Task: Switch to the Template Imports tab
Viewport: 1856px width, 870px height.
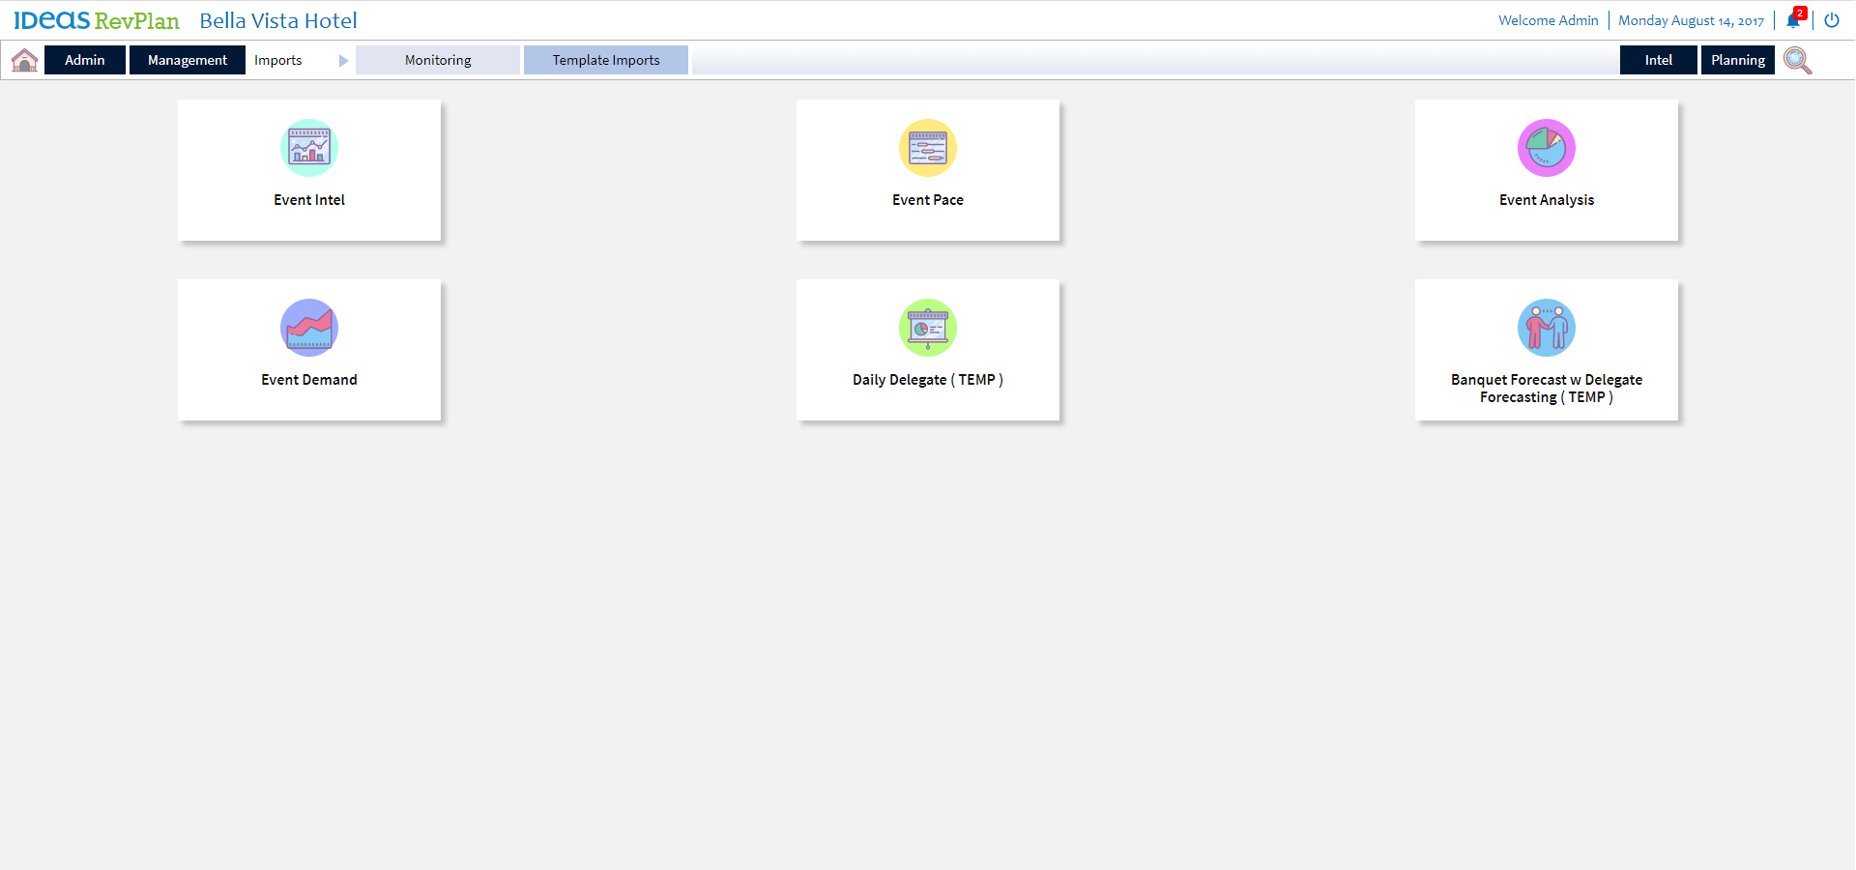Action: (x=605, y=59)
